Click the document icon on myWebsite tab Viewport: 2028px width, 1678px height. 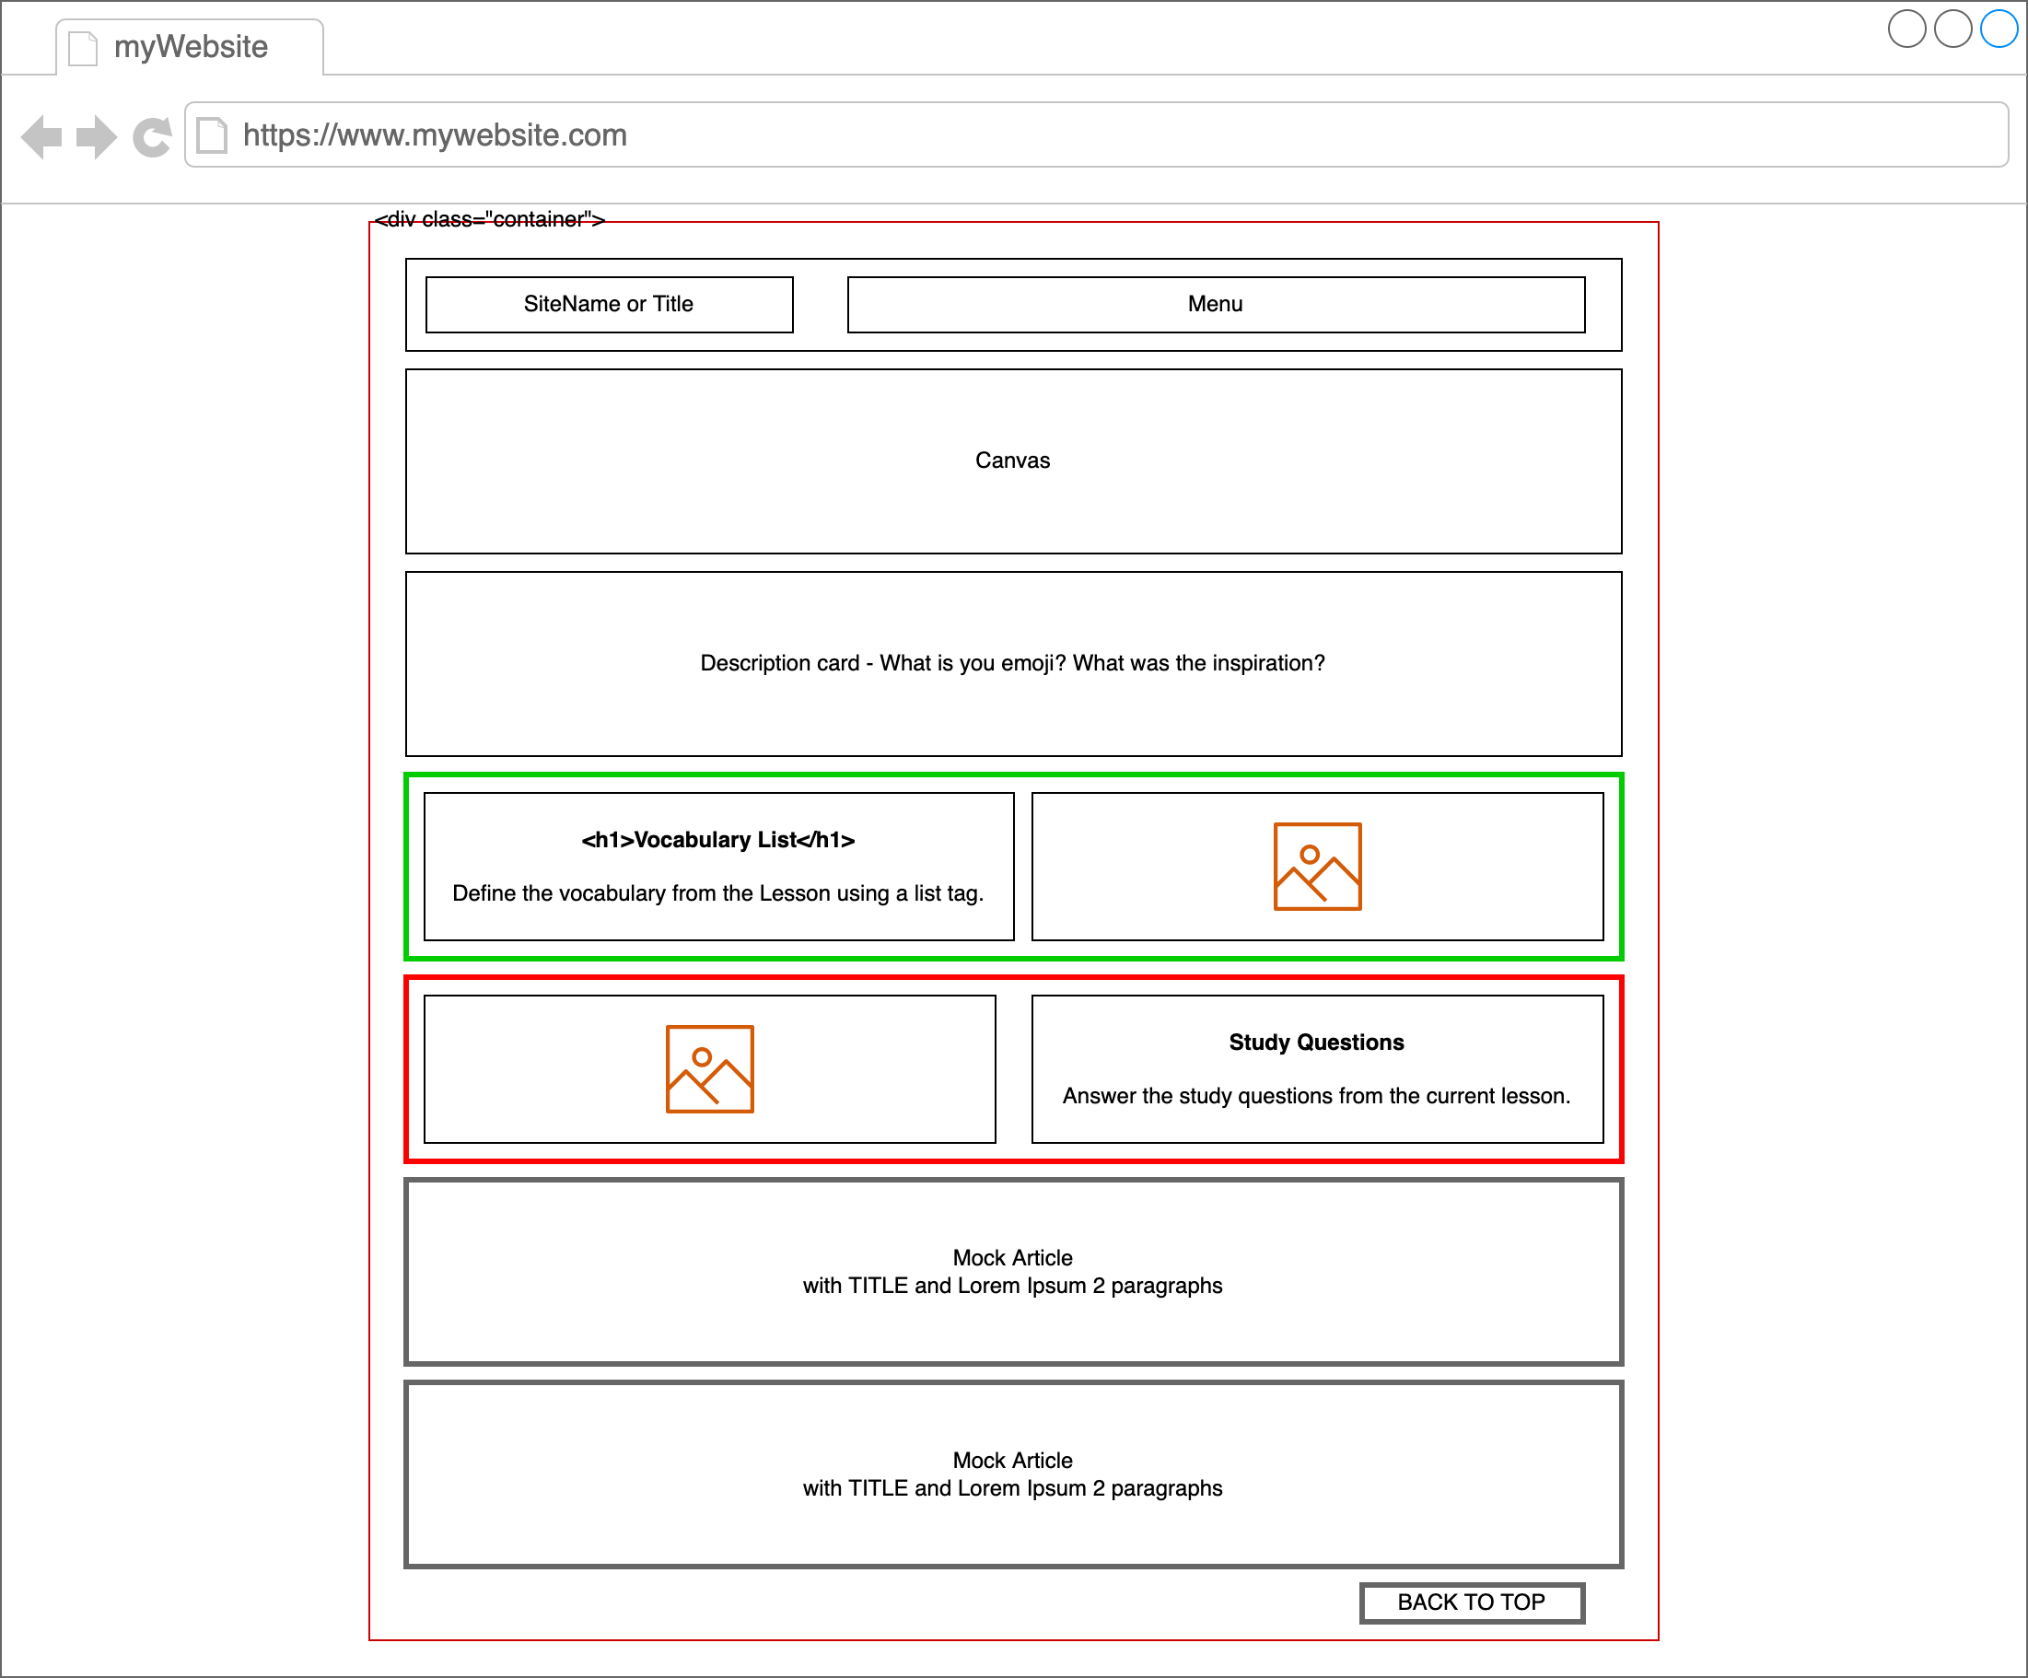click(x=84, y=47)
